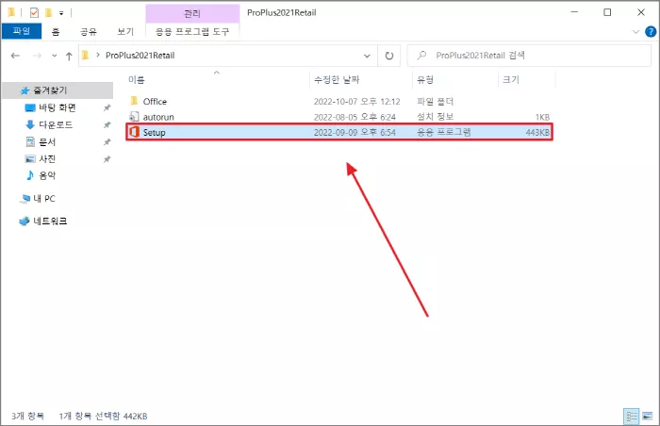
Task: Open the quick access toolbar customize dropdown
Action: [61, 13]
